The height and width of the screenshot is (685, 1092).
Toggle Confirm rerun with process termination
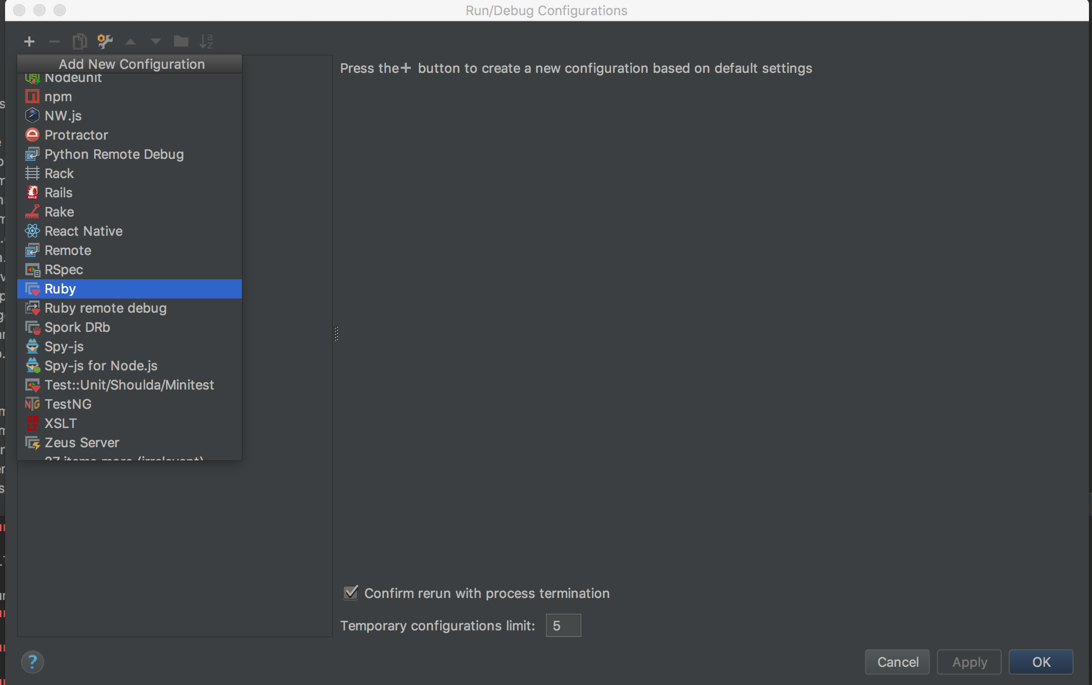coord(351,592)
